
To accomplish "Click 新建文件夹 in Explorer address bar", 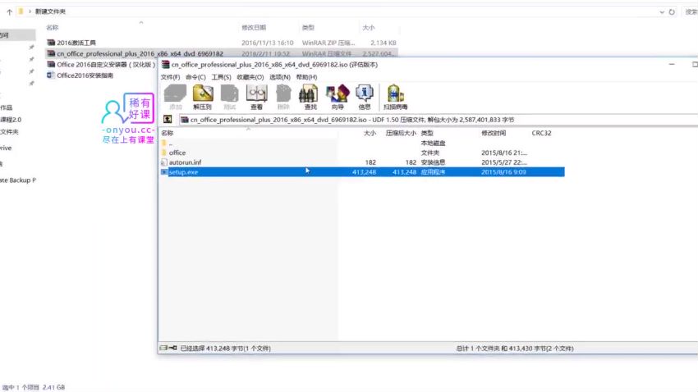I will (x=50, y=11).
